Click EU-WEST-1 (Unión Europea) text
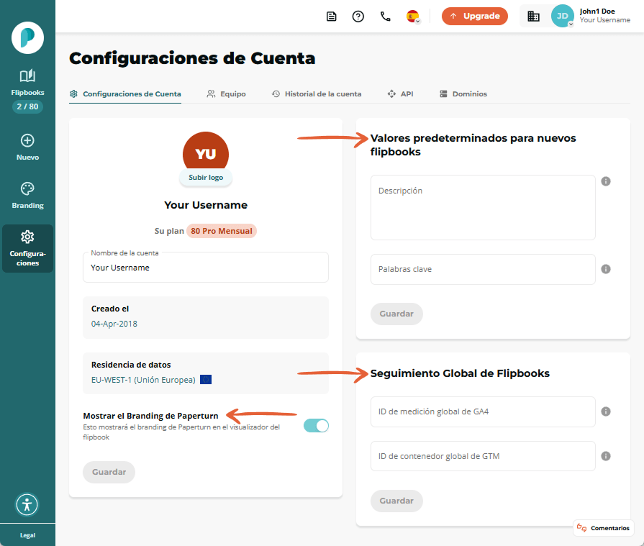644x546 pixels. point(143,380)
